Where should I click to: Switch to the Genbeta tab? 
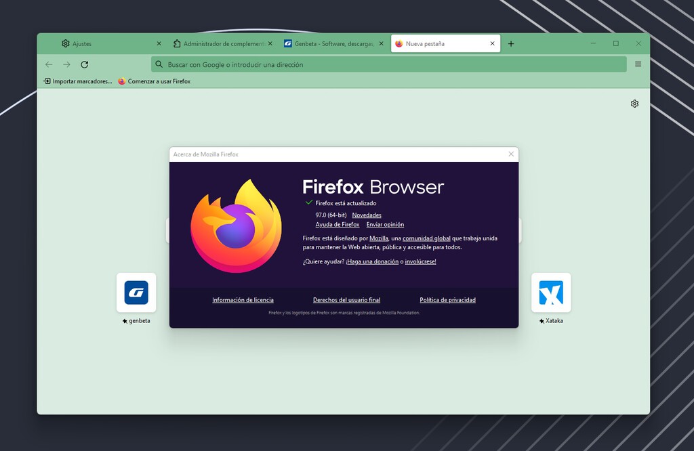pyautogui.click(x=329, y=44)
